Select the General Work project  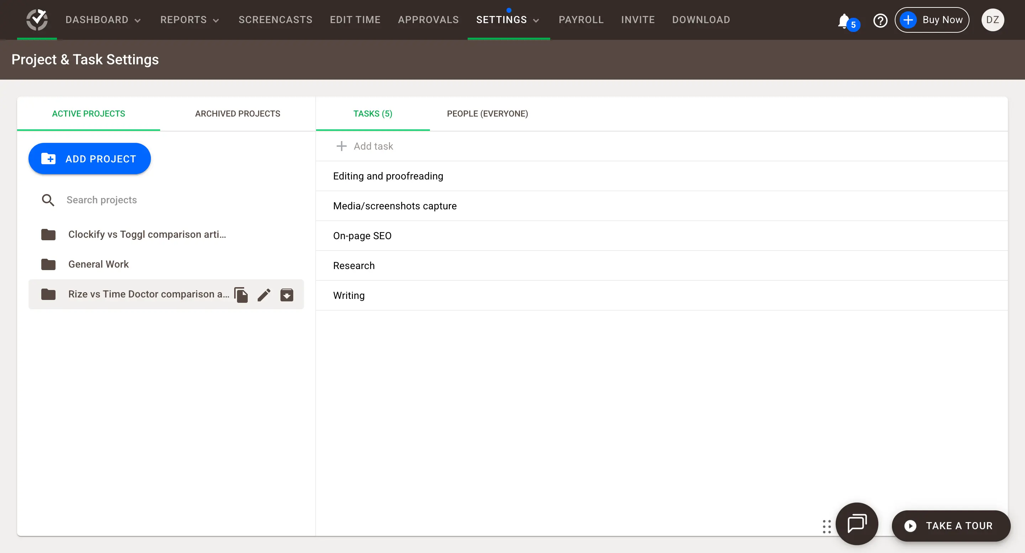[166, 264]
